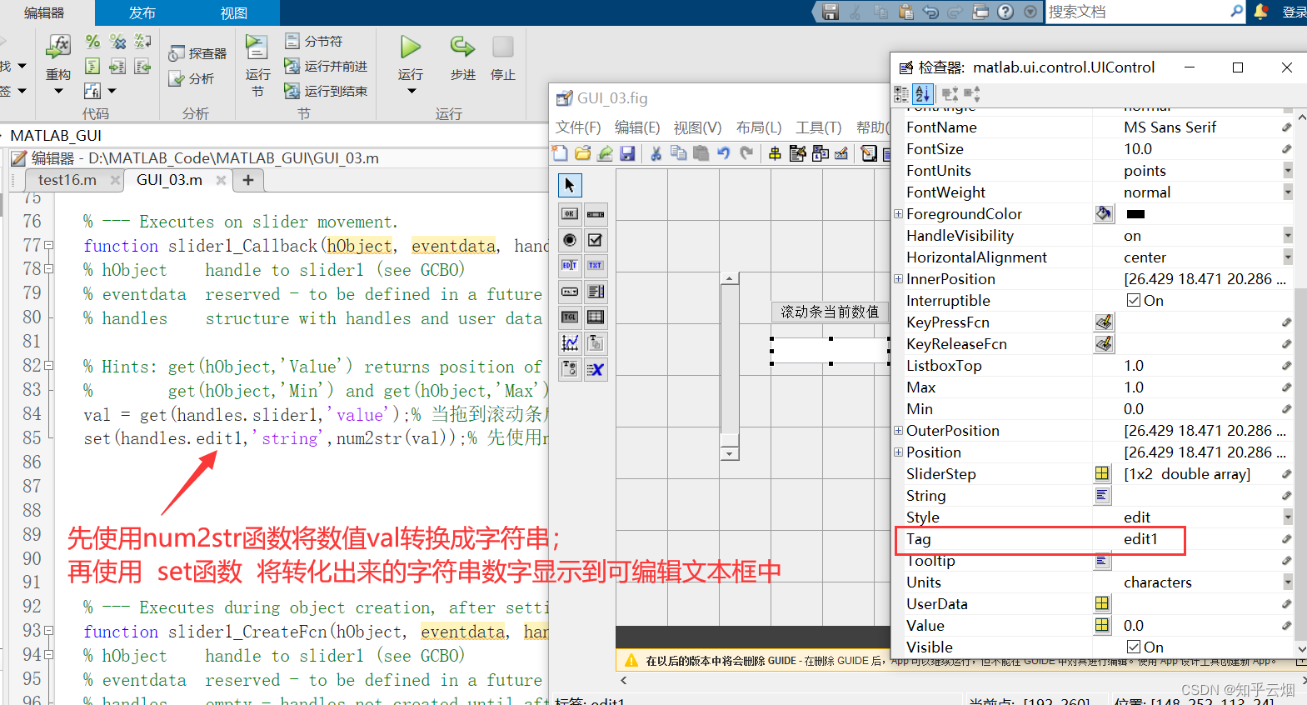Pick the Button Group component in GUIDE palette
This screenshot has width=1307, height=705.
(570, 369)
